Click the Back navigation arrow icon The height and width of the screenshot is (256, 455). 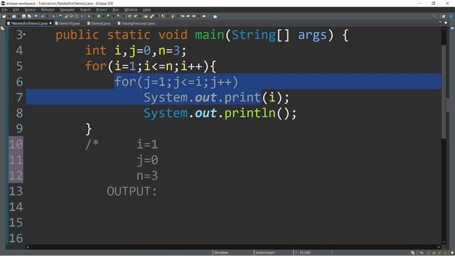[194, 16]
